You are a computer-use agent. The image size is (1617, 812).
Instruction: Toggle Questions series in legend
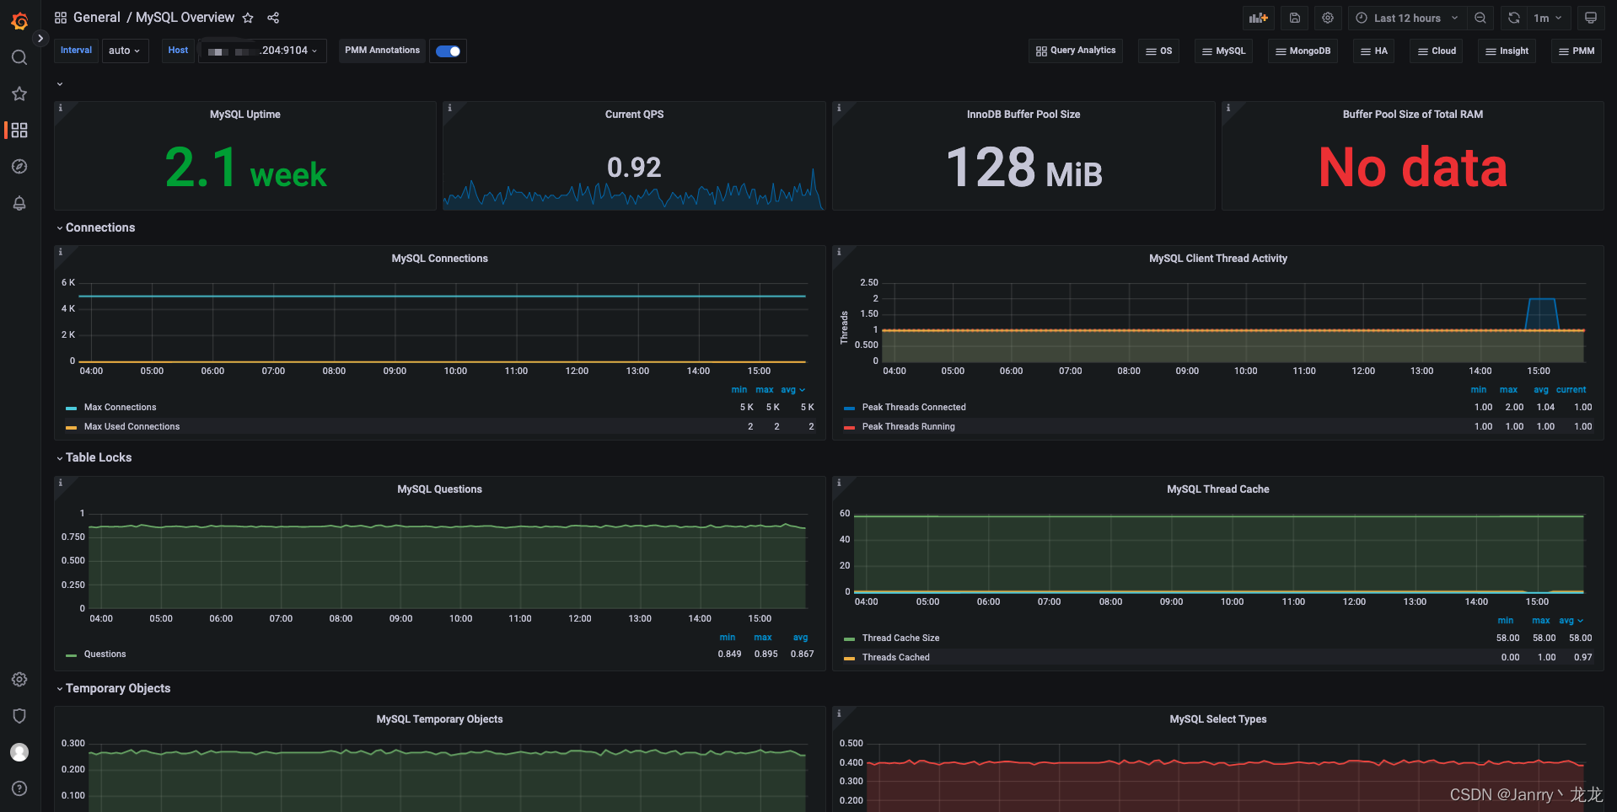(x=105, y=654)
